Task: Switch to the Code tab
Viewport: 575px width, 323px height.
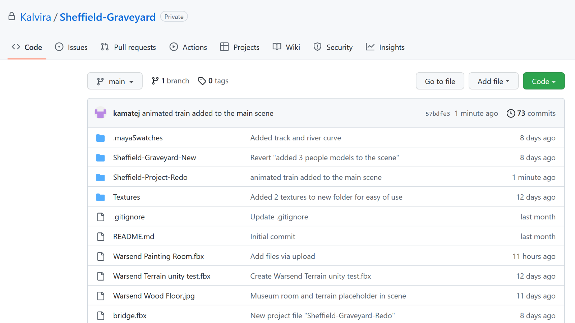Action: tap(27, 47)
